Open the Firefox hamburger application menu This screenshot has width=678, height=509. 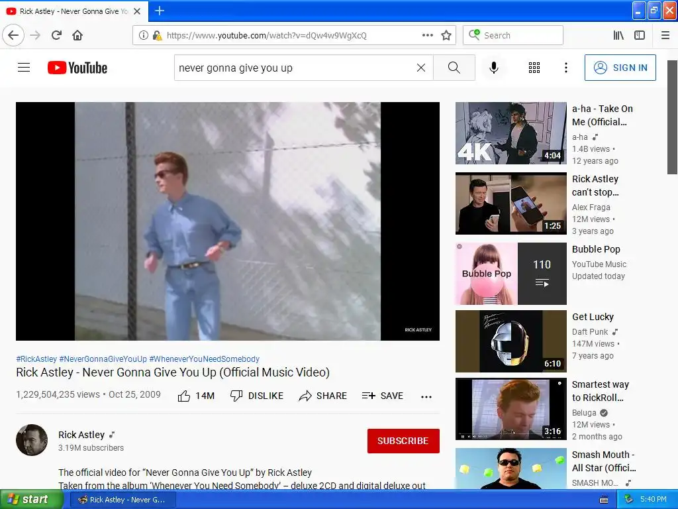(665, 35)
